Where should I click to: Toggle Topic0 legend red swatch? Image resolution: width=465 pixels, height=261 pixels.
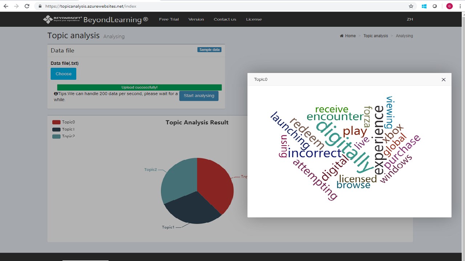tap(56, 123)
